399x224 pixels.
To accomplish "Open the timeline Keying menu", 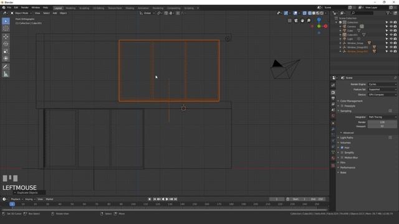I will [30, 199].
